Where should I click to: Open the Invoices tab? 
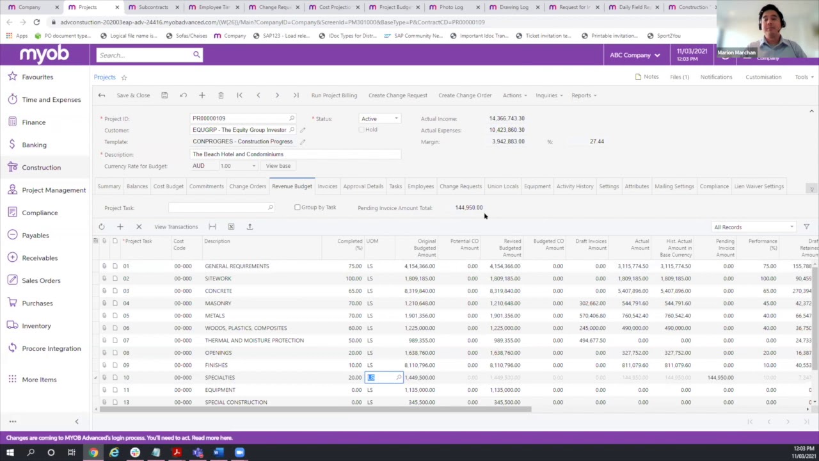(327, 186)
